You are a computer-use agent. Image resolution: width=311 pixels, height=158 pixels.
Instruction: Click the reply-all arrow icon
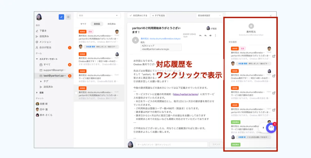[x=200, y=36]
